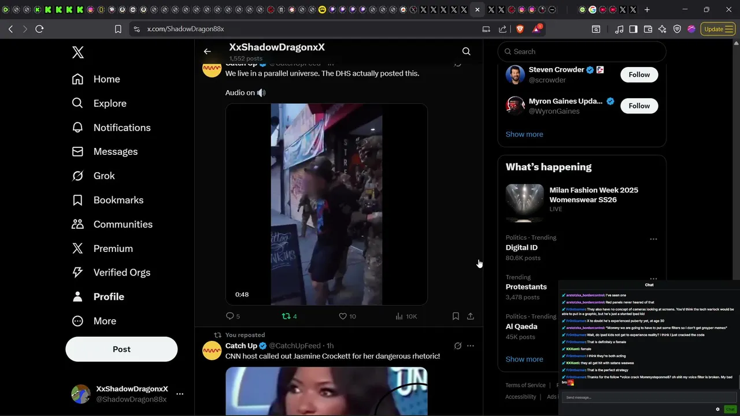Viewport: 740px width, 416px height.
Task: Click the back arrow on the profile header
Action: (207, 51)
